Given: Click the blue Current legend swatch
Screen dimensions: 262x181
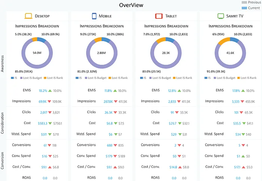Looking at the screenshot, I should (244, 8).
